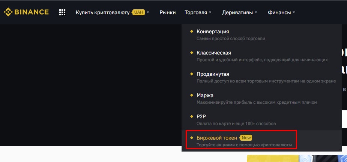The width and height of the screenshot is (347, 162).
Task: Click the yellow banner thumbnail at bottom
Action: (297, 159)
